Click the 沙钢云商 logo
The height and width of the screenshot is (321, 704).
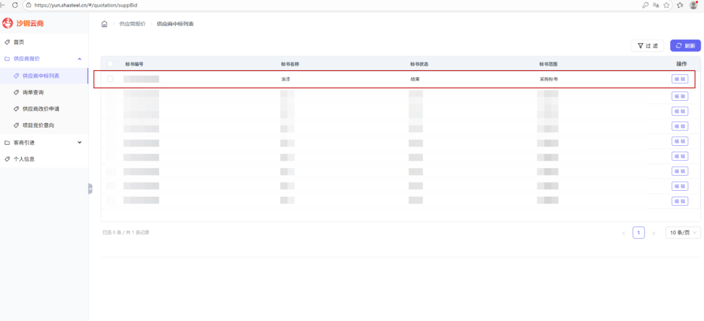23,23
